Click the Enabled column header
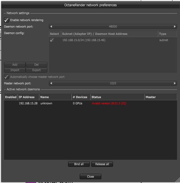 tap(11, 97)
